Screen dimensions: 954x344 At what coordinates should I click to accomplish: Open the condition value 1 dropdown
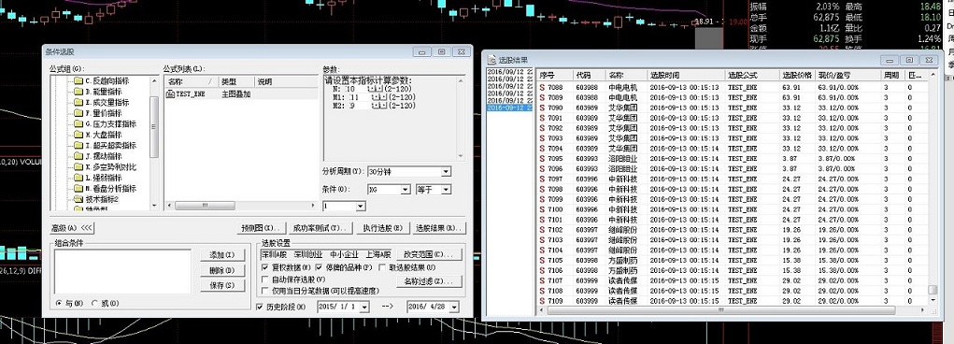[x=360, y=207]
